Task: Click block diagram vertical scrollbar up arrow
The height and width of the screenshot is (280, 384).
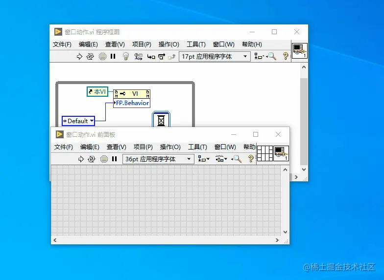Action: pos(304,67)
